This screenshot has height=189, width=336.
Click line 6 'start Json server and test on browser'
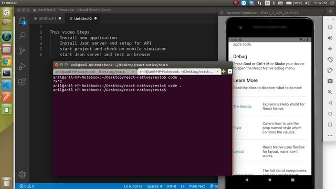coord(106,55)
